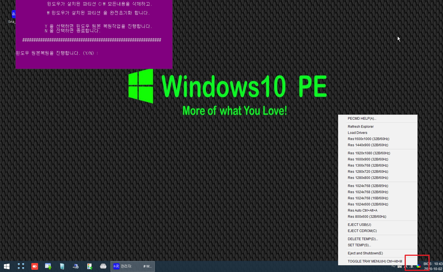This screenshot has height=272, width=443.
Task: Open the network diagram taskbar icon
Action: [21, 266]
